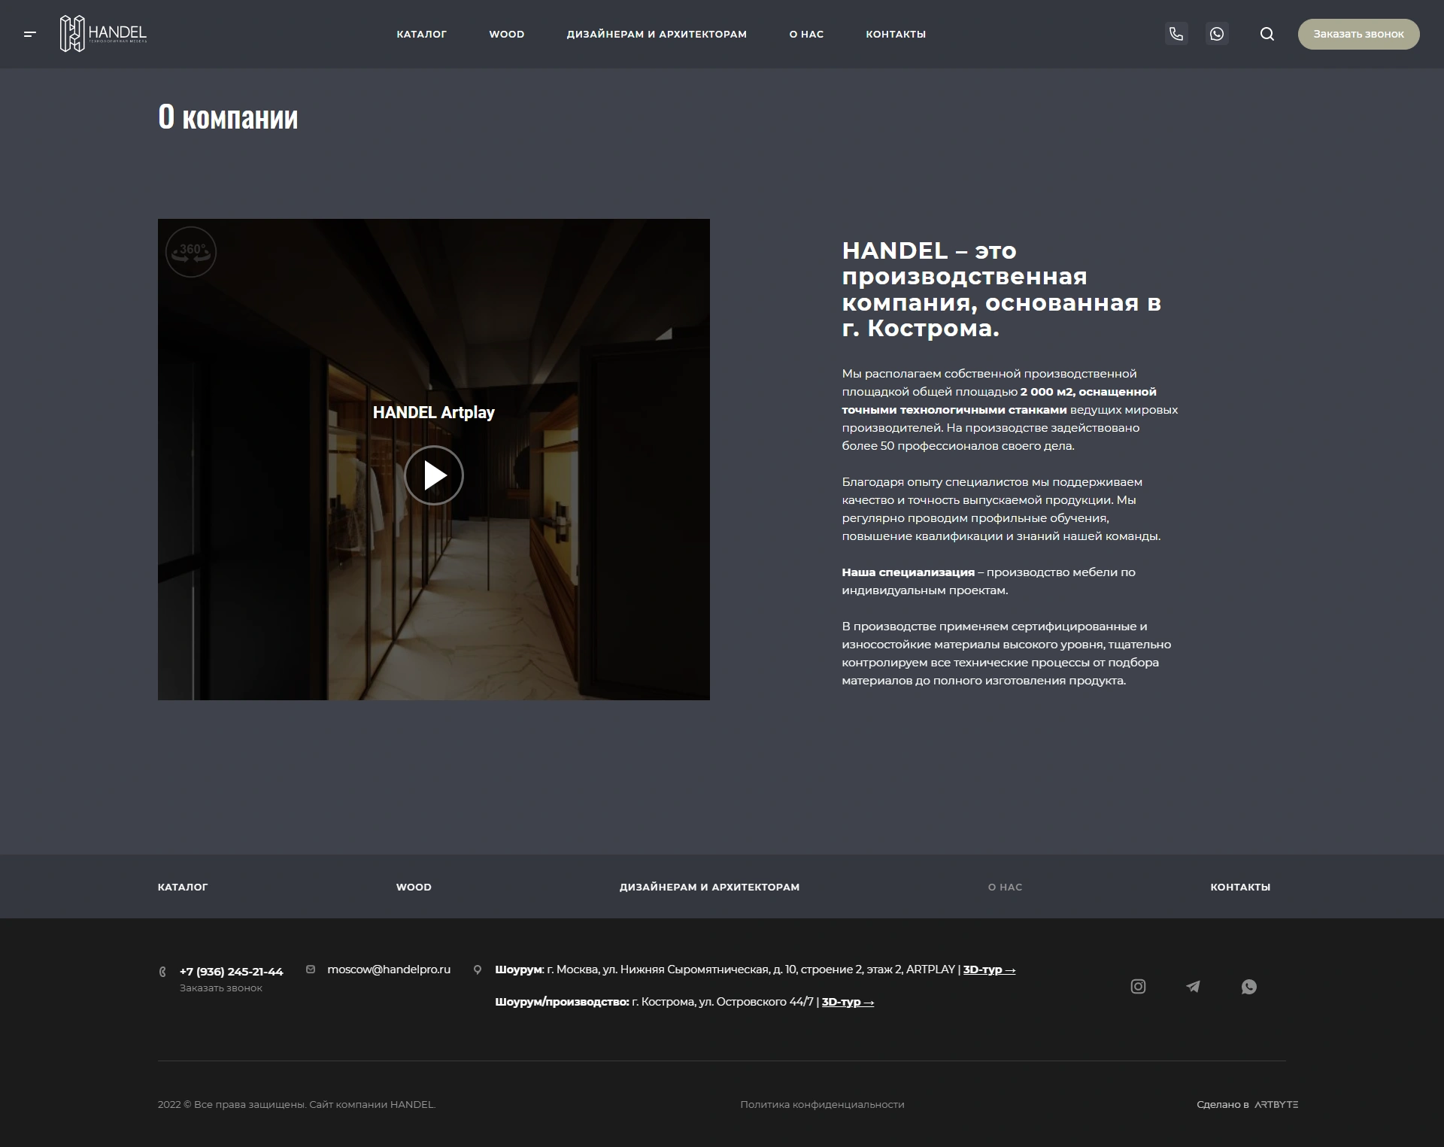
Task: Click the HANDEL Artplay video title
Action: (434, 412)
